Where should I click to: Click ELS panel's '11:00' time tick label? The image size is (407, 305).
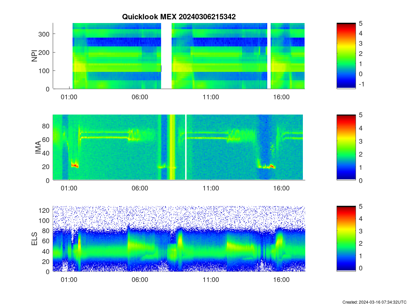[211, 280]
